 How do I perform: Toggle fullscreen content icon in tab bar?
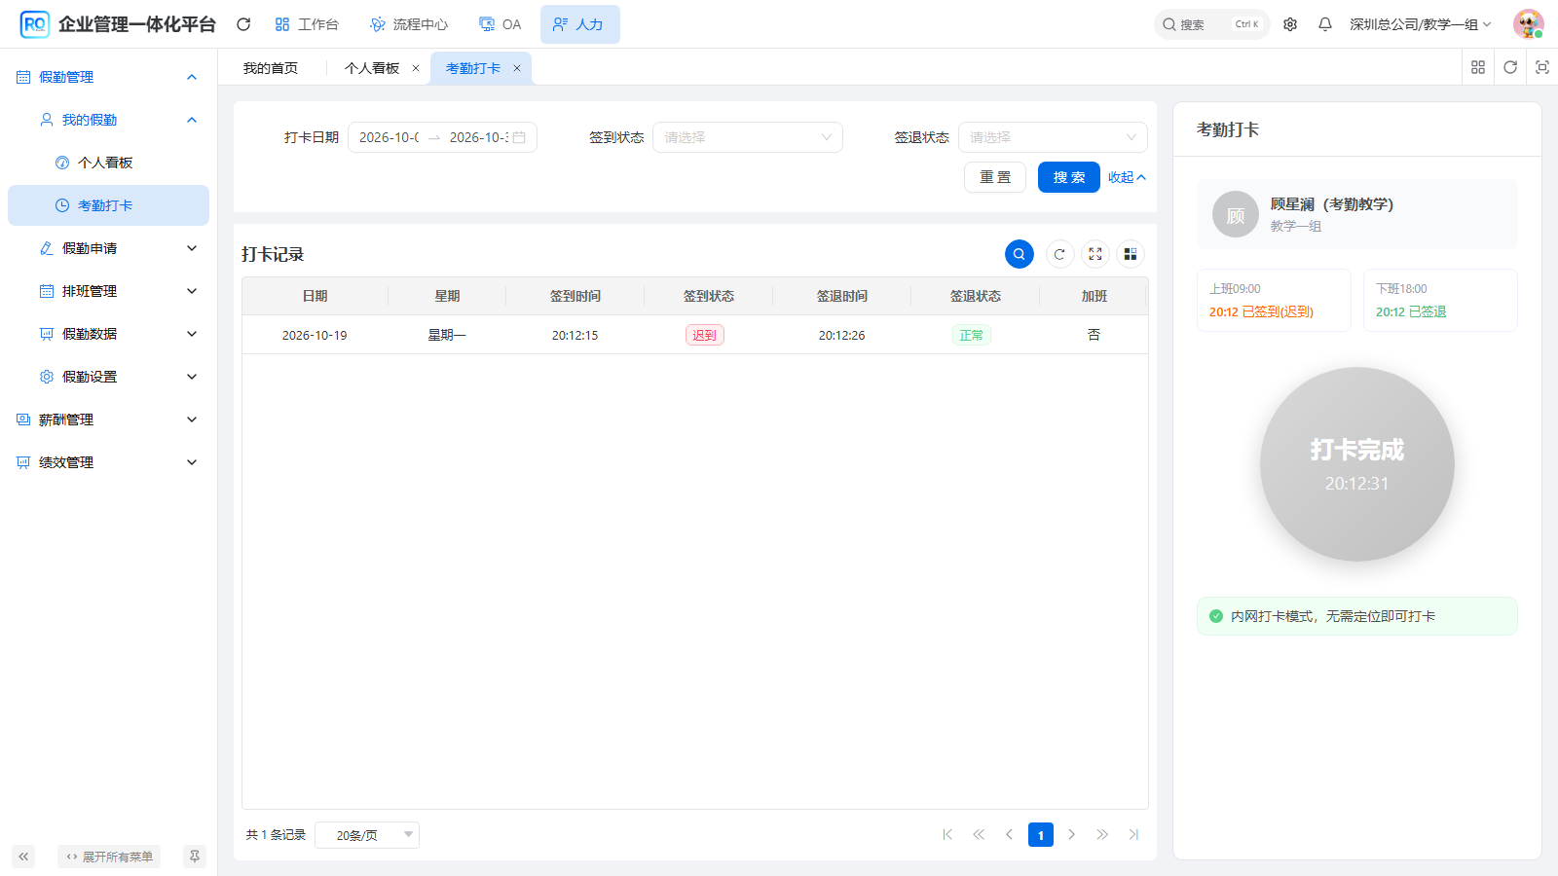(1542, 67)
